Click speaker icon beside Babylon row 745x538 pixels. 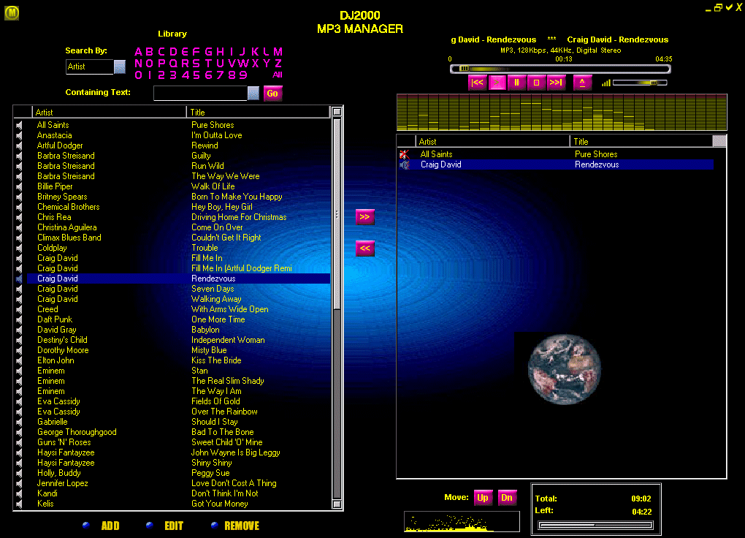(x=19, y=330)
